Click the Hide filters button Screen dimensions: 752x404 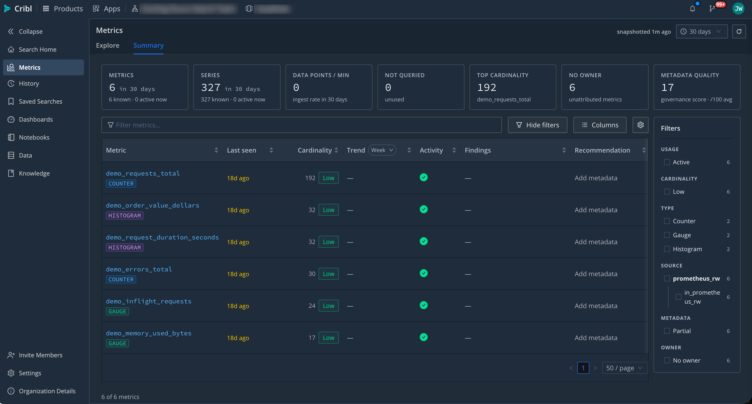point(537,125)
